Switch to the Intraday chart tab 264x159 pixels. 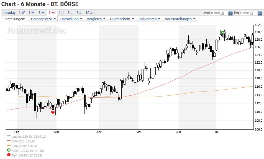point(9,13)
